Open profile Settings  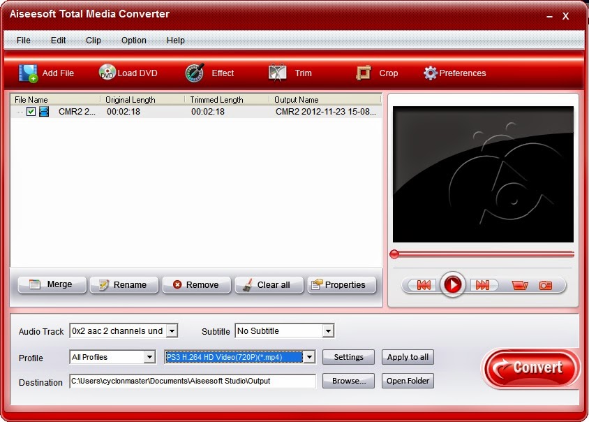(x=349, y=357)
